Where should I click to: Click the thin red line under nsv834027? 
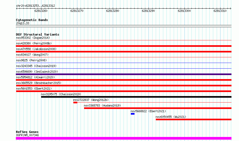(124, 57)
